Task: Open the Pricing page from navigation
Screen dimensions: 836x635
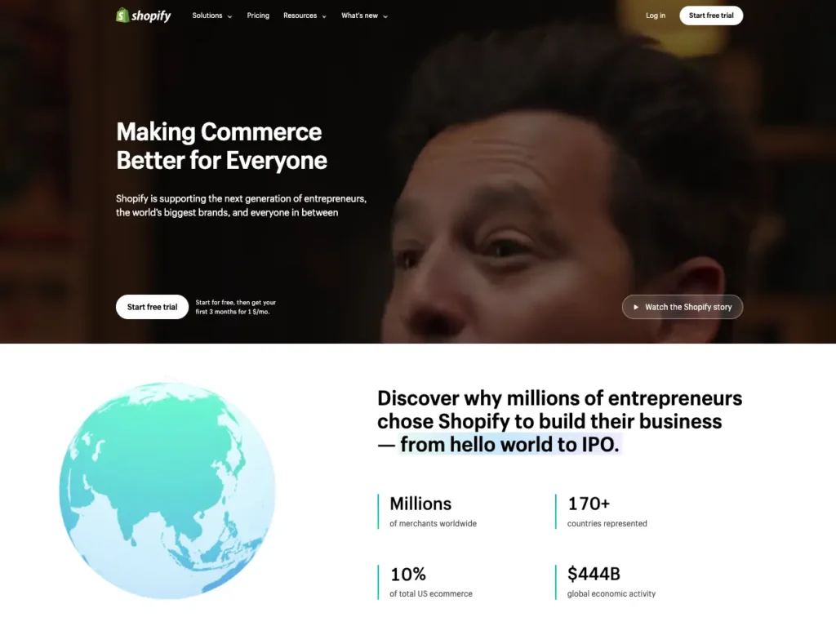Action: click(x=258, y=16)
